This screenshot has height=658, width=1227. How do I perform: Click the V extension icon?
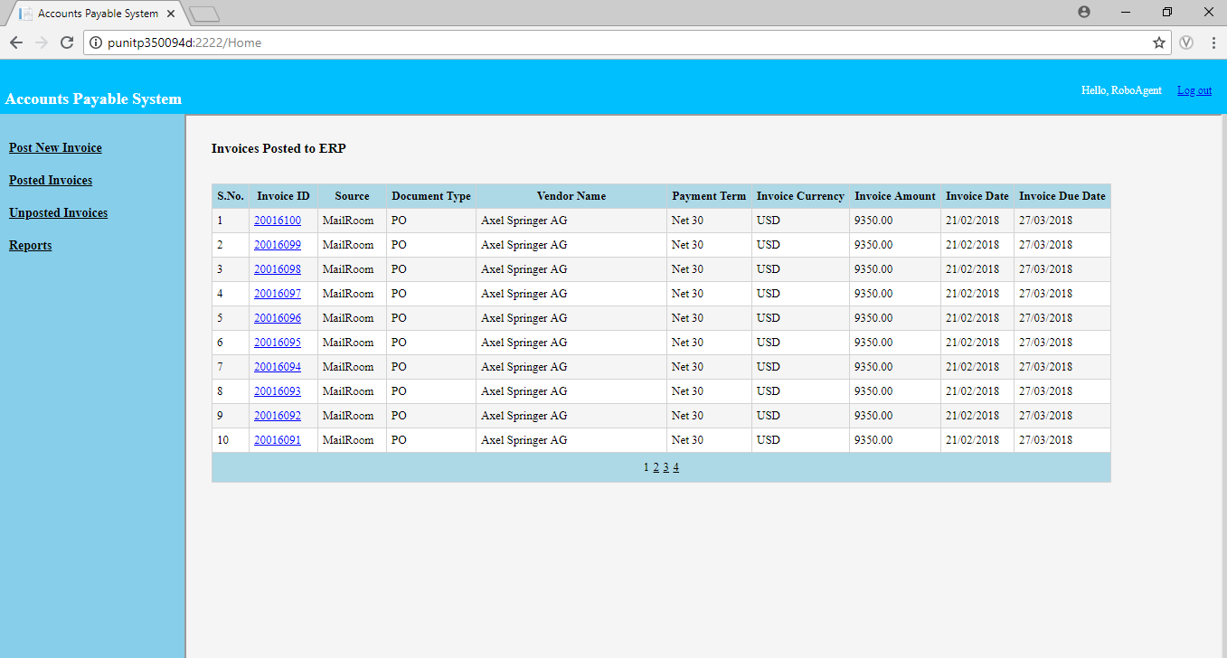click(1187, 42)
